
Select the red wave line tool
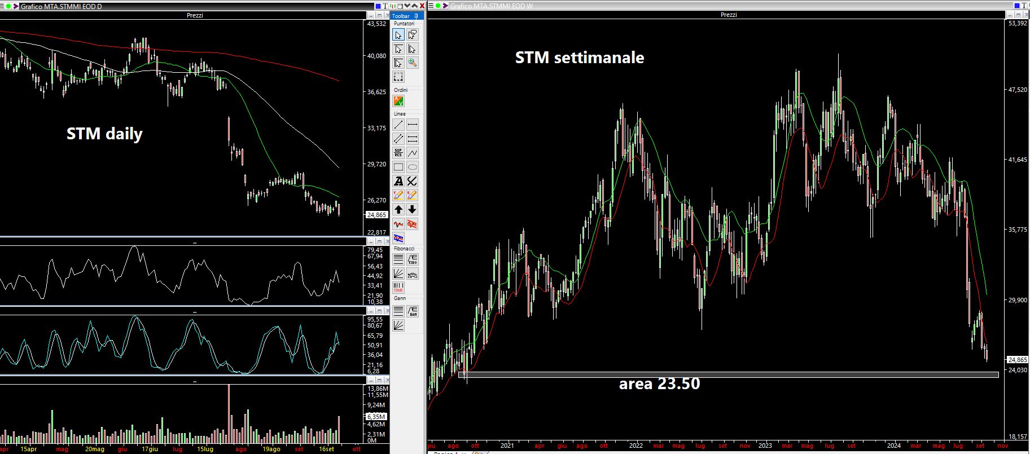click(x=398, y=224)
